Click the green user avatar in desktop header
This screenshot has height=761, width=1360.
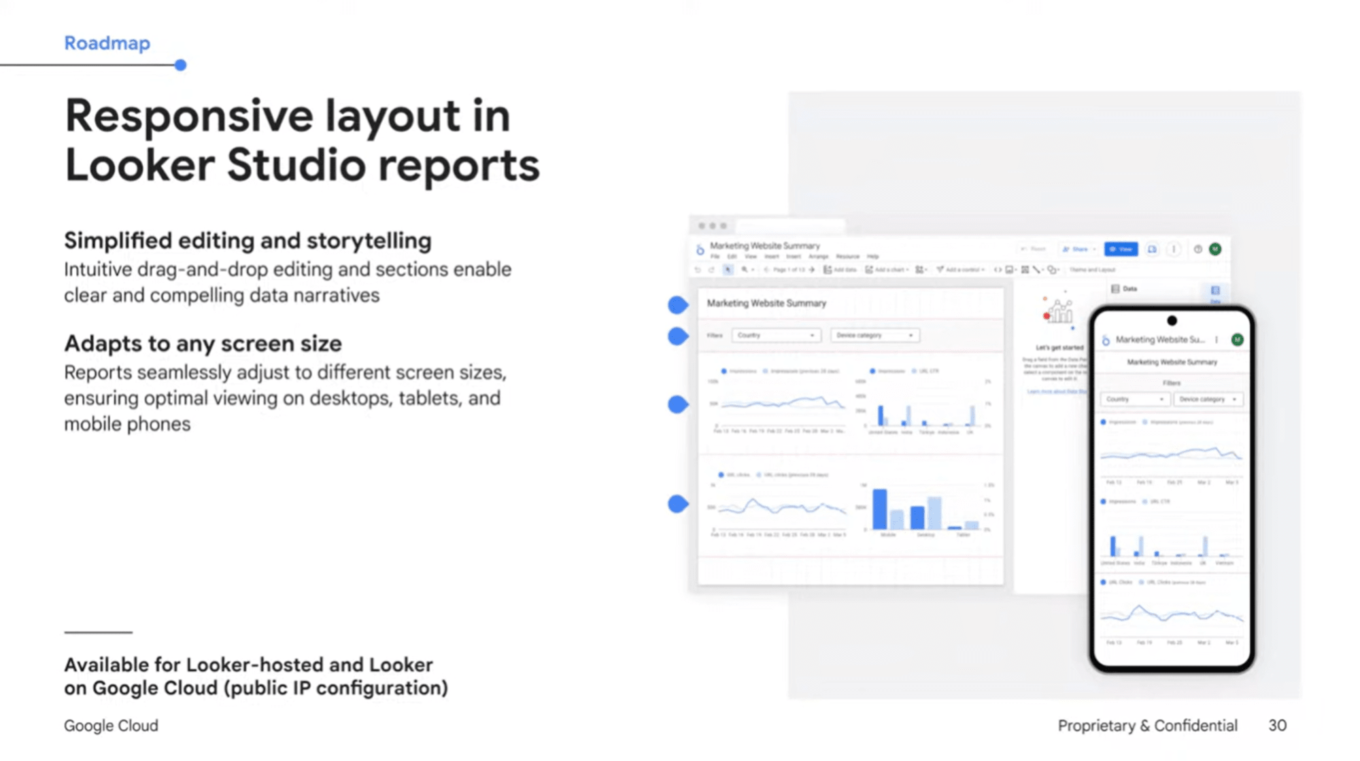(1215, 249)
